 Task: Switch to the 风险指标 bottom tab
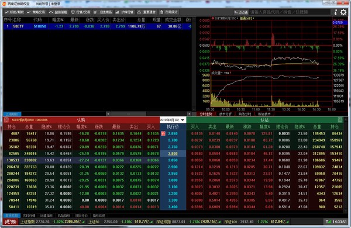[64, 216]
